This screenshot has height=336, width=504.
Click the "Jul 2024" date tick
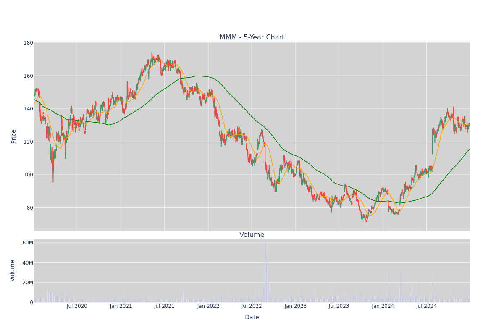(x=426, y=306)
